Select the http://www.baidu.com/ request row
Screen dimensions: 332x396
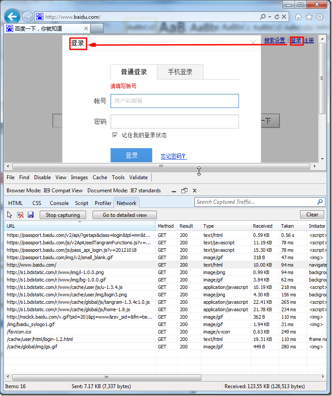(x=166, y=265)
